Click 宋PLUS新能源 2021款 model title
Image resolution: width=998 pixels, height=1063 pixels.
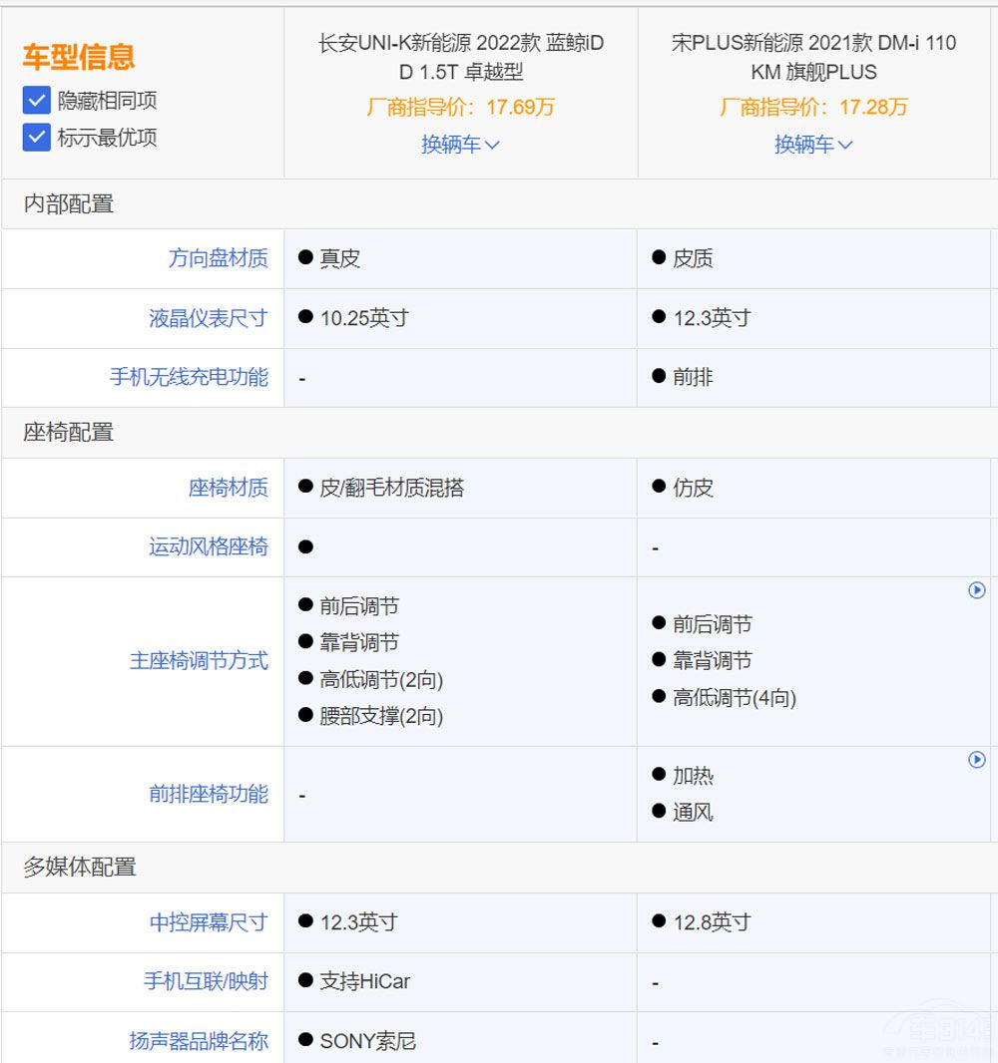[813, 57]
